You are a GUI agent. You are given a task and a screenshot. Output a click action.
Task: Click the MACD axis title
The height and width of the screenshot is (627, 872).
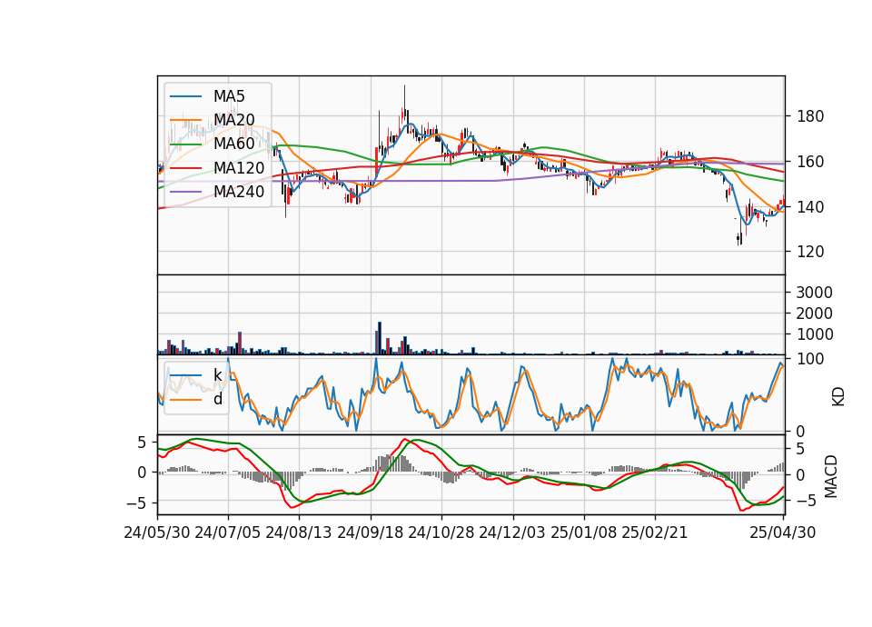[831, 476]
